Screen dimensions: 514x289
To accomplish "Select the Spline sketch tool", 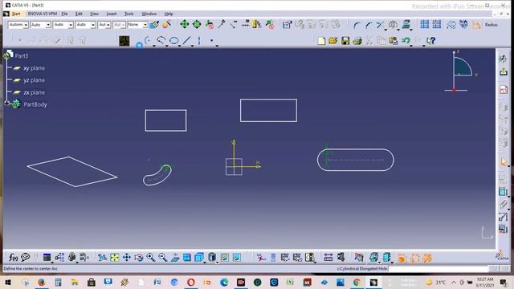I will tap(161, 41).
